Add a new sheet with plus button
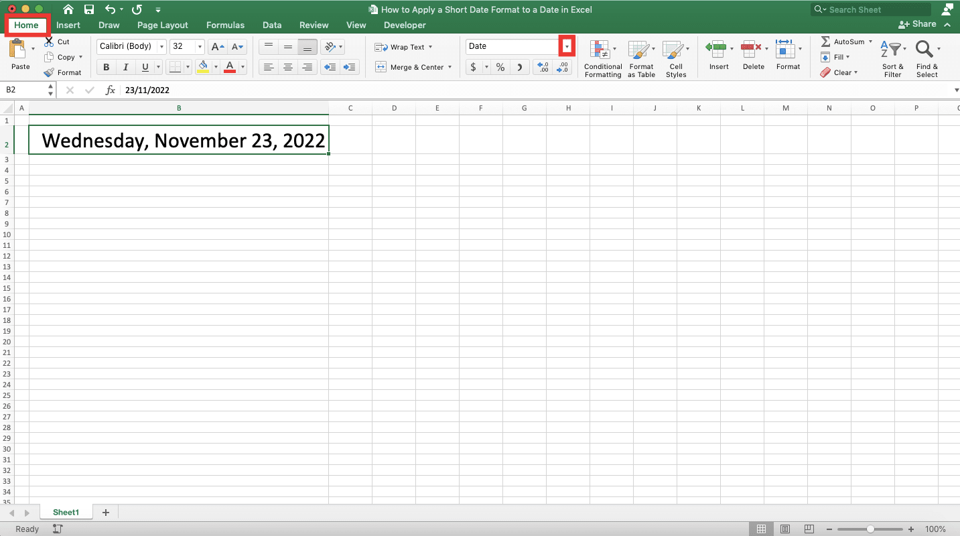This screenshot has height=536, width=960. [105, 513]
